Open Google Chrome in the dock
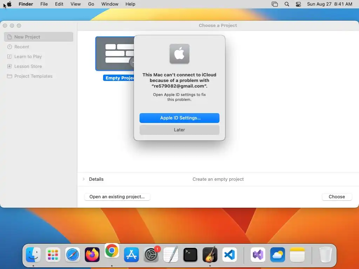Image resolution: width=359 pixels, height=269 pixels. (112, 251)
